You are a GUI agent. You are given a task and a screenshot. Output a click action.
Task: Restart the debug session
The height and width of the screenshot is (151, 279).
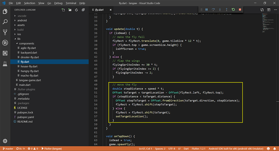(x=233, y=10)
